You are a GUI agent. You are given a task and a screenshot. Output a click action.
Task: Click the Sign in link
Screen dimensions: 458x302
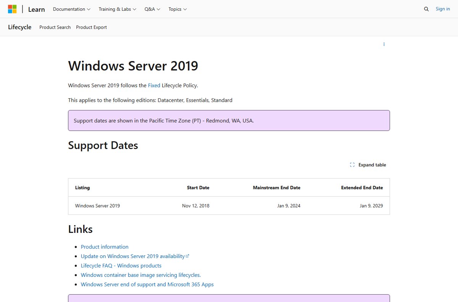coord(443,9)
